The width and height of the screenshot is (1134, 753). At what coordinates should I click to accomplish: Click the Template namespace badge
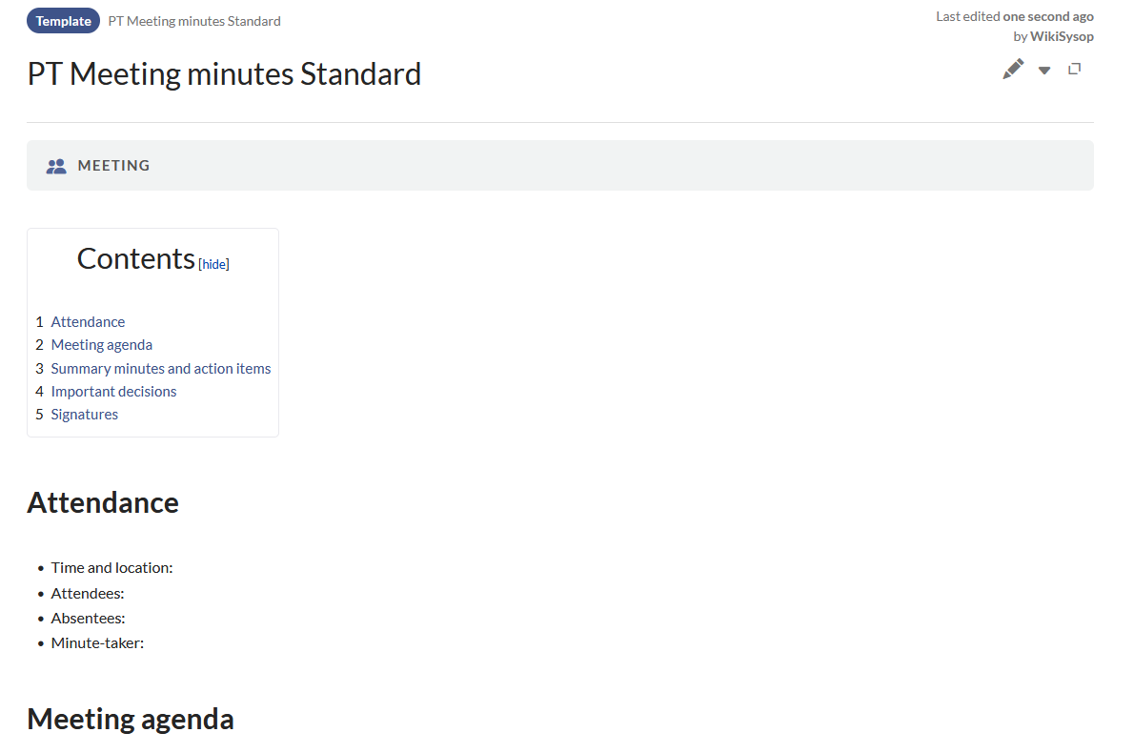tap(63, 21)
